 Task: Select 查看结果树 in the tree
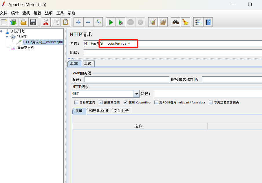(x=25, y=48)
